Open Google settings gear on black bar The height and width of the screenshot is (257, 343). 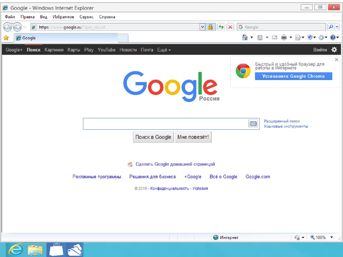334,50
